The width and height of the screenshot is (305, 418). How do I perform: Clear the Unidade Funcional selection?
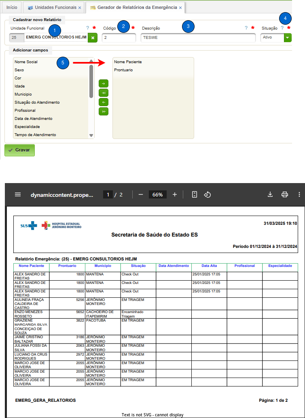pos(93,38)
